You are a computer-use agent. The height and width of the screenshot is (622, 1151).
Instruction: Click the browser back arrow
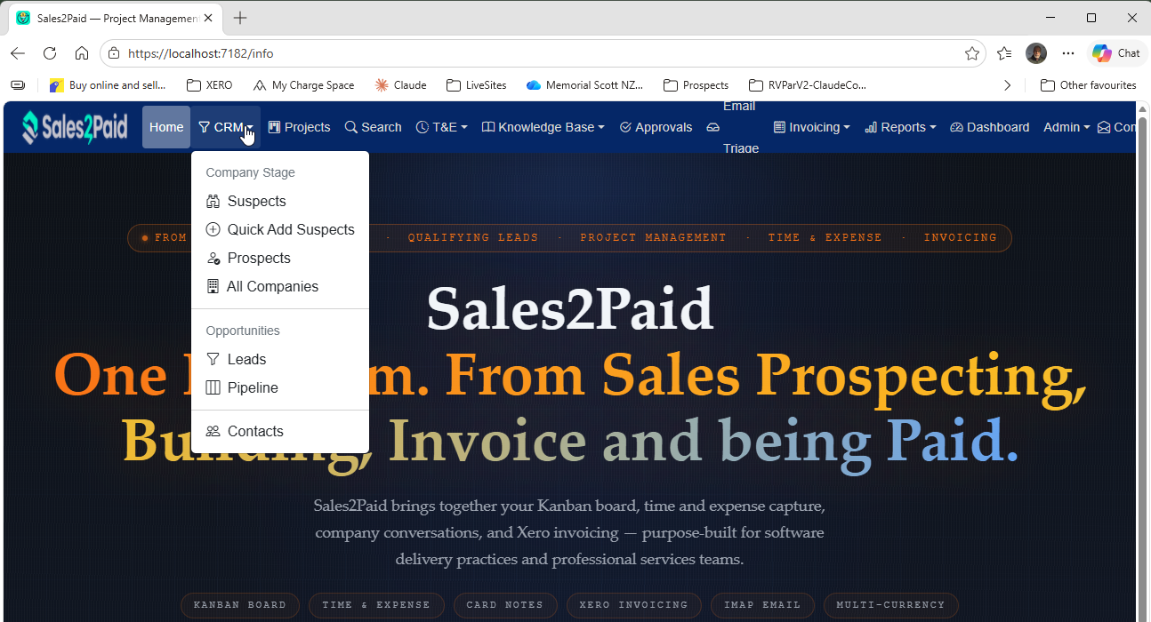[x=18, y=53]
